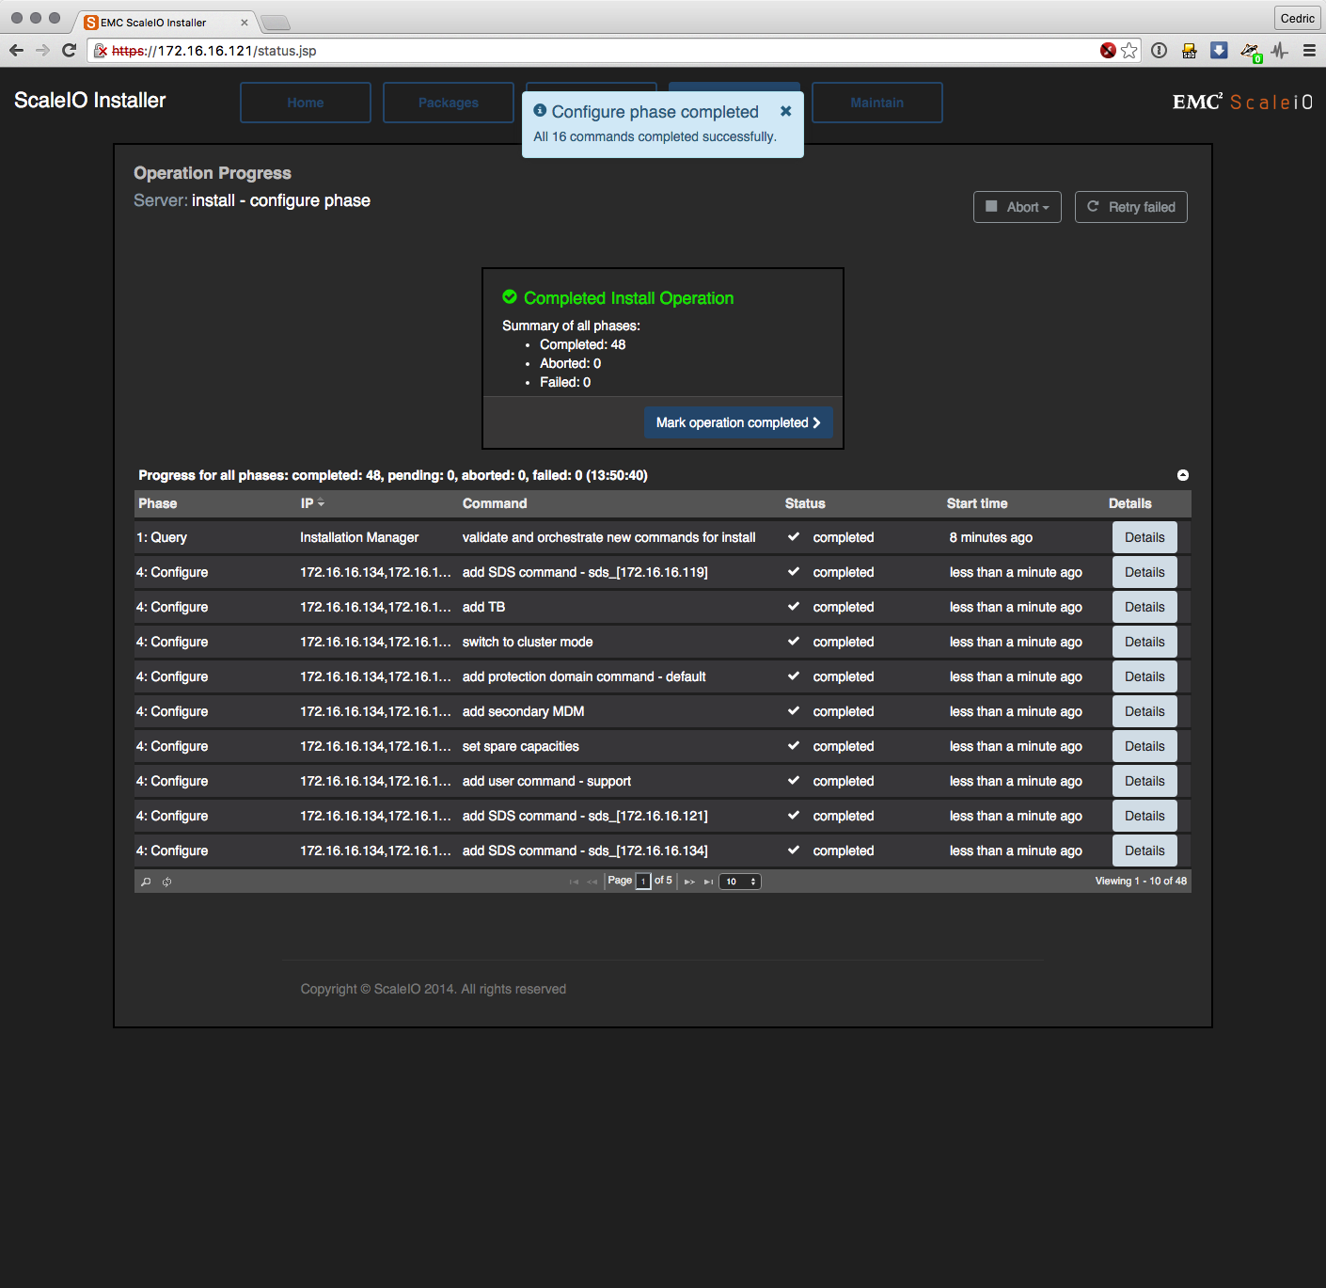This screenshot has height=1288, width=1326.
Task: Collapse the progress table with circle arrow
Action: point(1183,475)
